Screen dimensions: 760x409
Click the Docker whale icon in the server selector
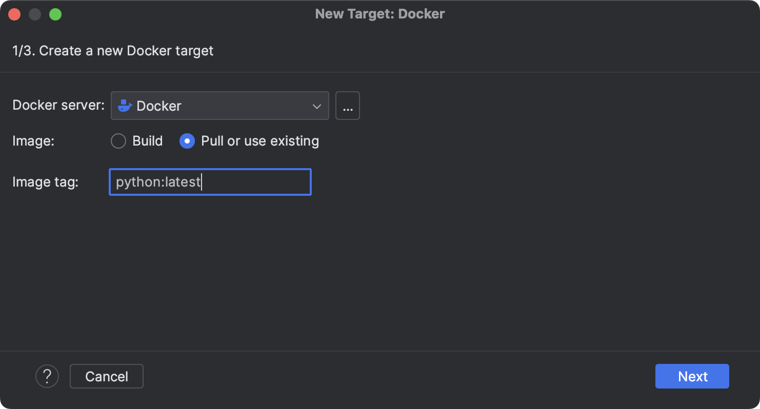[124, 106]
